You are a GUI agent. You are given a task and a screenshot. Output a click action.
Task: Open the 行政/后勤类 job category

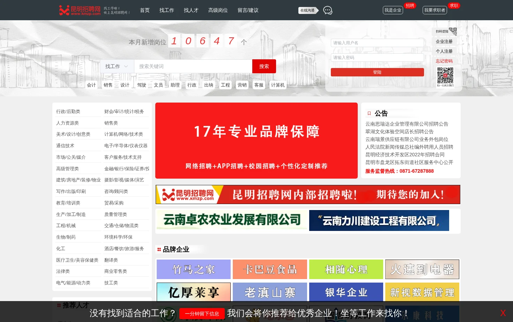(x=68, y=111)
